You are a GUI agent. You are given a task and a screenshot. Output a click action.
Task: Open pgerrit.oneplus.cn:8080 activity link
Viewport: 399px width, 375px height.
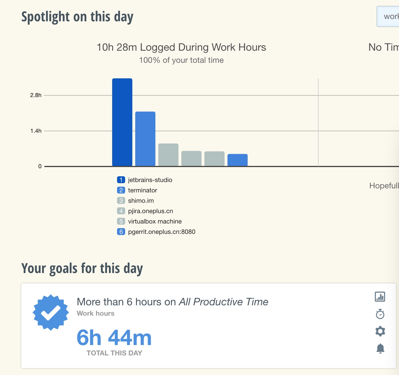(x=161, y=232)
